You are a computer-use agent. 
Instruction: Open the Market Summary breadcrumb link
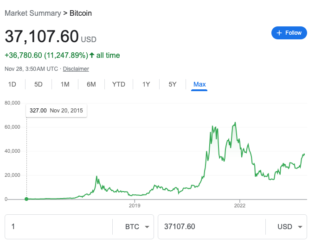[x=32, y=13]
